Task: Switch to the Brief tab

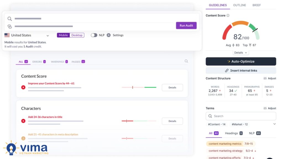Action: [x=256, y=5]
